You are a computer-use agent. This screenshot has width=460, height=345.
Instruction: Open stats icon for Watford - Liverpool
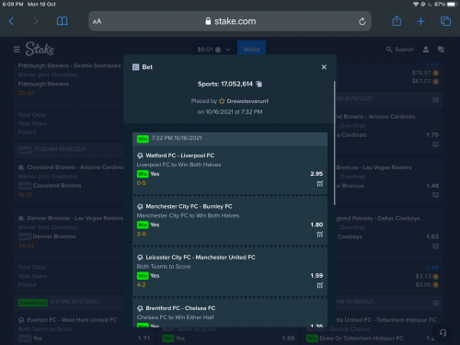[320, 184]
